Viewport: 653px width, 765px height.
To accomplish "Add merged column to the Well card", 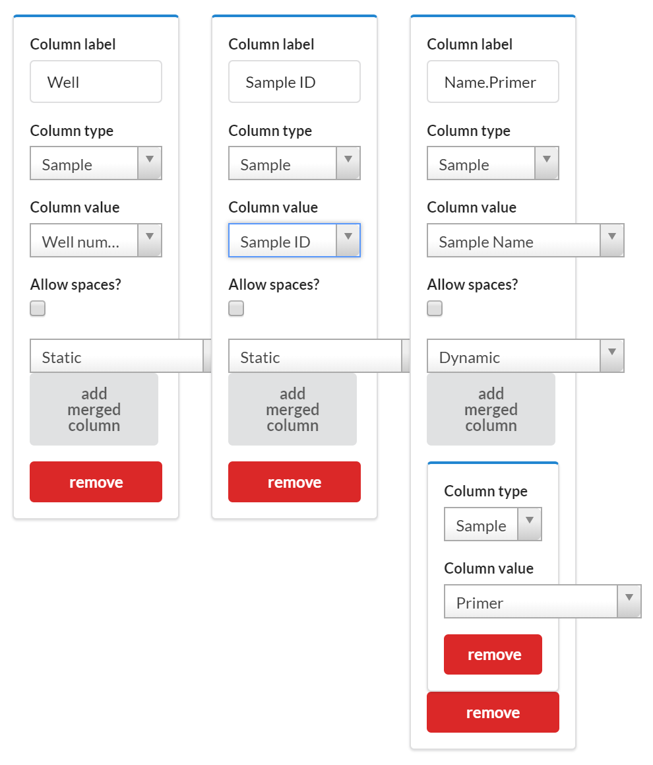I will [94, 409].
